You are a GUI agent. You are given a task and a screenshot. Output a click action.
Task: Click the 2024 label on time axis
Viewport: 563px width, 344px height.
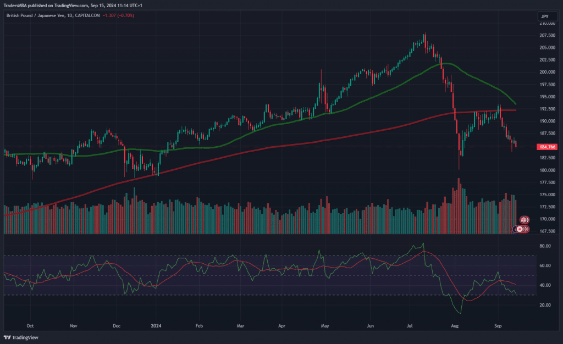(x=156, y=325)
